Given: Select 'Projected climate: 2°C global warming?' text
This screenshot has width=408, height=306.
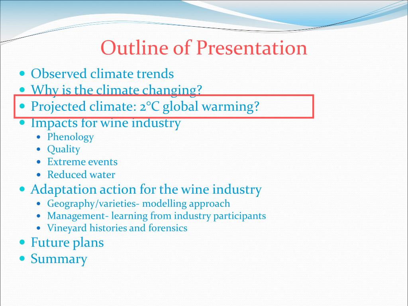Looking at the screenshot, I should coord(145,106).
